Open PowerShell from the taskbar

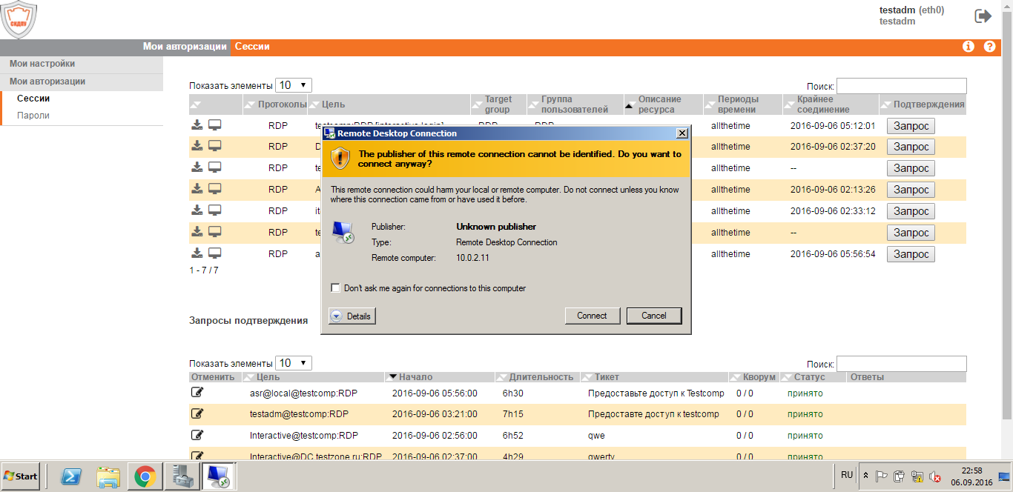(x=71, y=476)
